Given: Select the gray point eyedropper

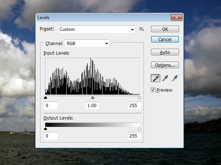Looking at the screenshot, I should click(x=165, y=78).
